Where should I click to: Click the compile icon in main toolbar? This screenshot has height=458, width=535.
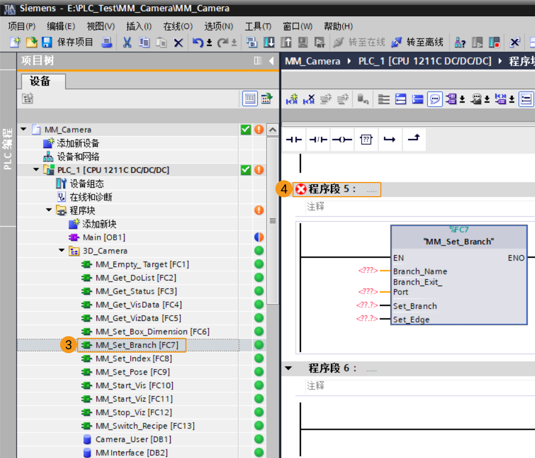(252, 43)
